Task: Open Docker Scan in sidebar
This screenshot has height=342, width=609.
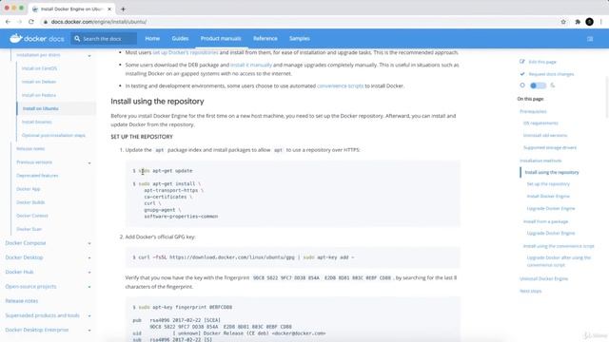Action: point(29,229)
